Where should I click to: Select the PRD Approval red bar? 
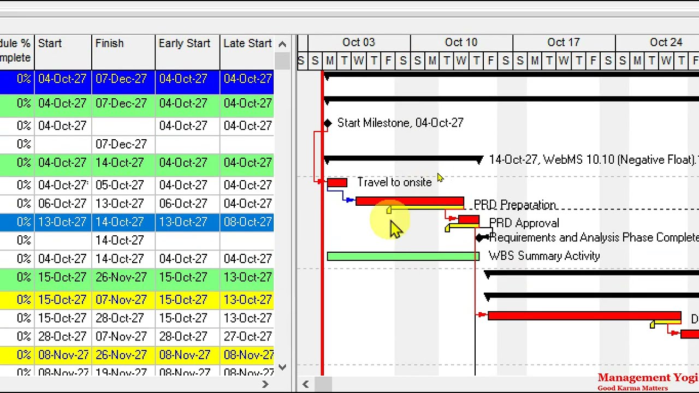469,219
